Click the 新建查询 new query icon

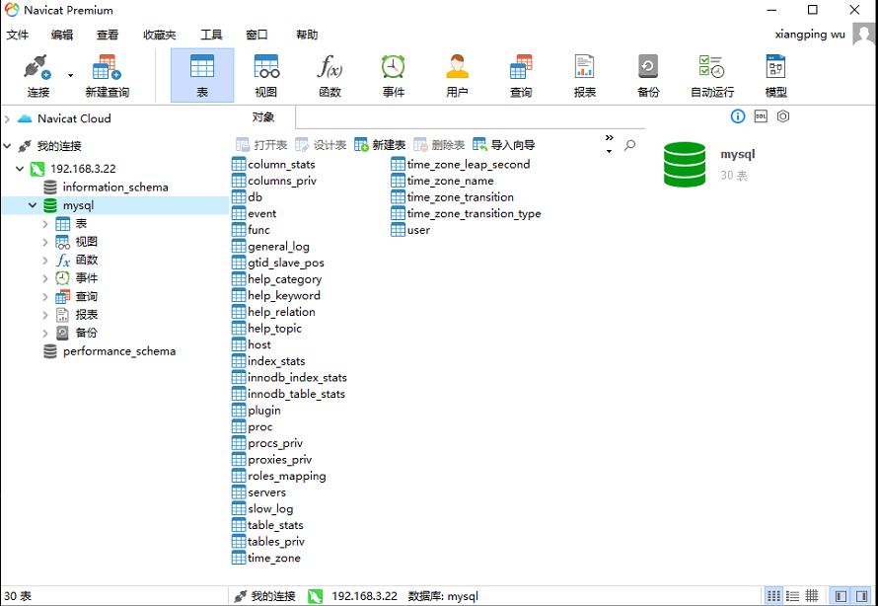(x=107, y=76)
